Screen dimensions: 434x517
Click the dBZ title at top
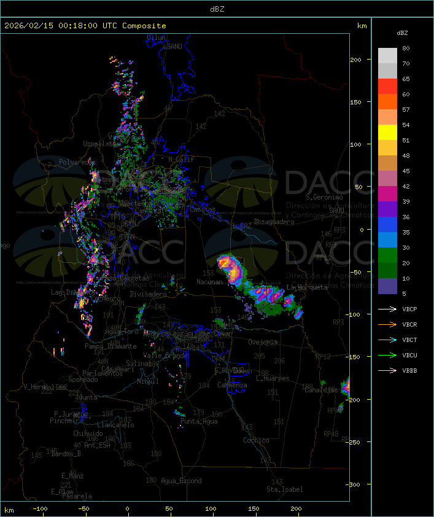[217, 9]
